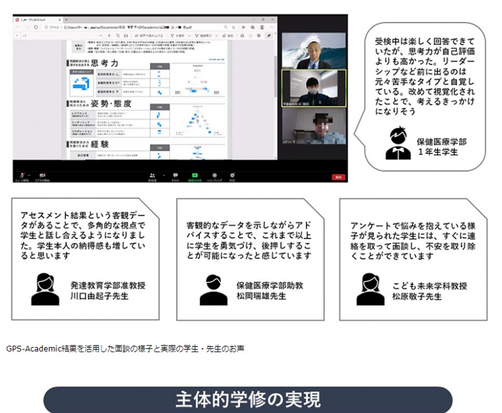Pin the PDF toolbar
Image resolution: width=502 pixels, height=413 pixels.
[x=269, y=35]
